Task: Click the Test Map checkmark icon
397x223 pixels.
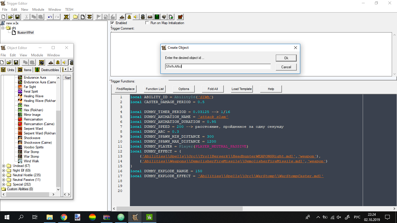Action: (180, 17)
